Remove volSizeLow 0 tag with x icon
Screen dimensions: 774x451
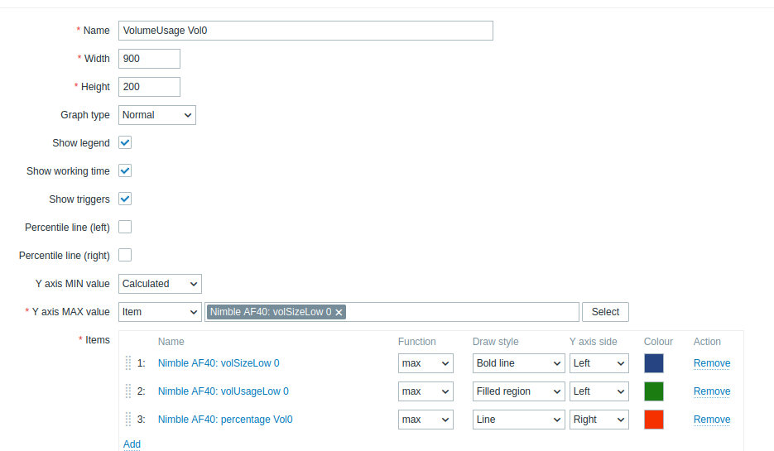click(339, 312)
